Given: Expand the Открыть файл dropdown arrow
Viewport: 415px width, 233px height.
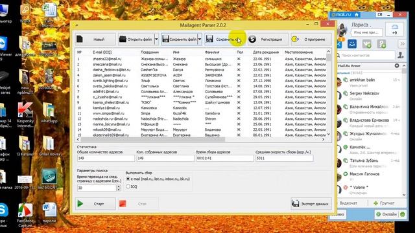Looking at the screenshot, I should [156, 39].
